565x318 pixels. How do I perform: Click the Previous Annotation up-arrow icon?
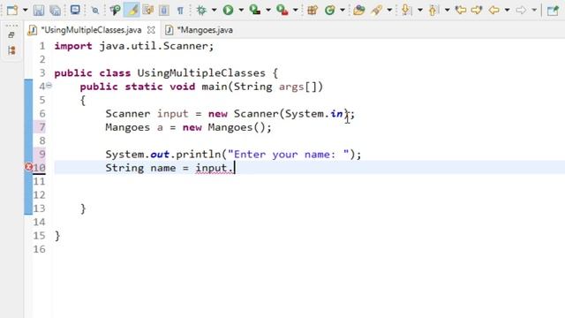click(433, 10)
